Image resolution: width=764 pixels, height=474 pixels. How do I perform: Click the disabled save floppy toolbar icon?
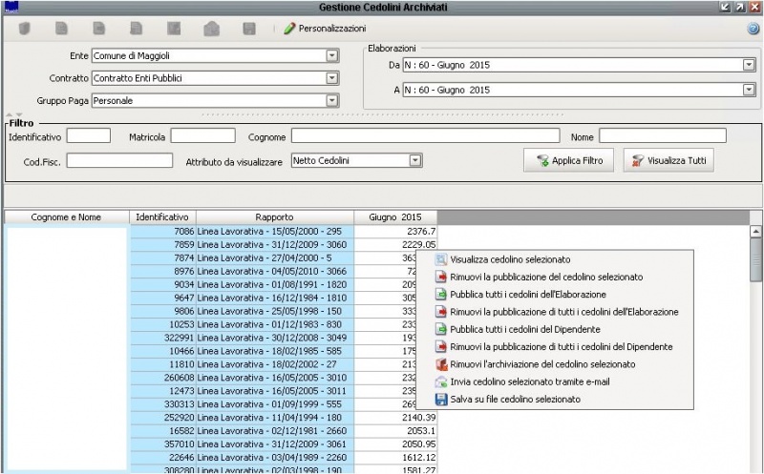pyautogui.click(x=248, y=29)
